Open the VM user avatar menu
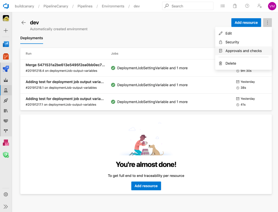 [272, 6]
